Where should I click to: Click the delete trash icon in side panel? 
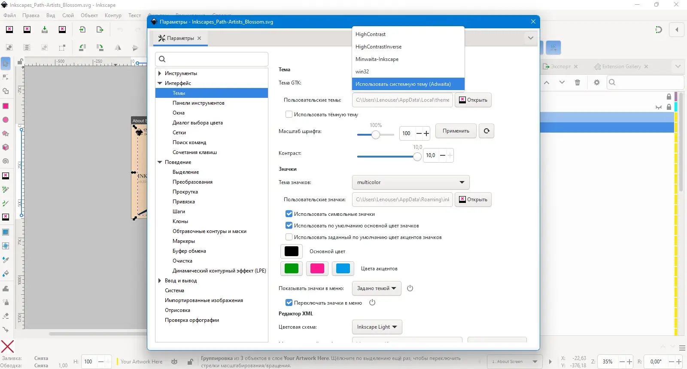[578, 82]
